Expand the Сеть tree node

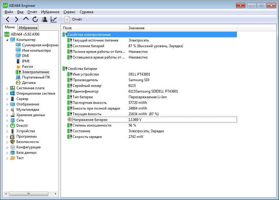pos(7,121)
